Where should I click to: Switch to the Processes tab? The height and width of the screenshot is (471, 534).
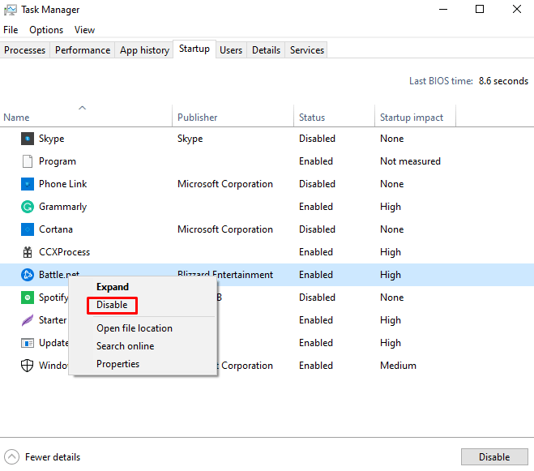point(24,50)
